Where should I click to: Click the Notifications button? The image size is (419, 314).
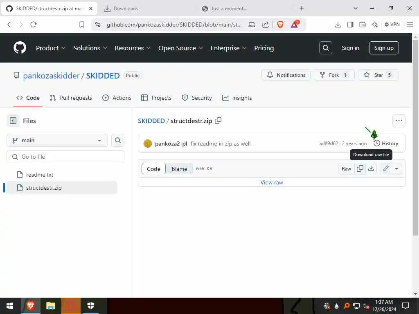coord(286,75)
